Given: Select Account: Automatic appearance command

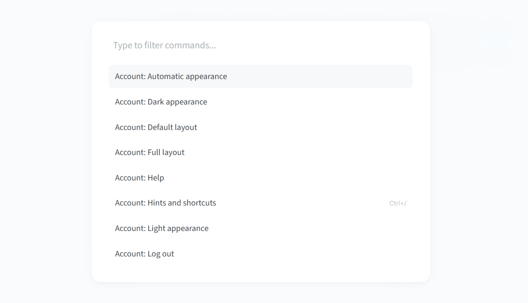Looking at the screenshot, I should 260,76.
